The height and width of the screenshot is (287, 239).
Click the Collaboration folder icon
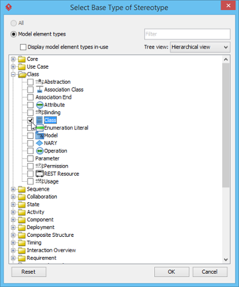point(22,197)
